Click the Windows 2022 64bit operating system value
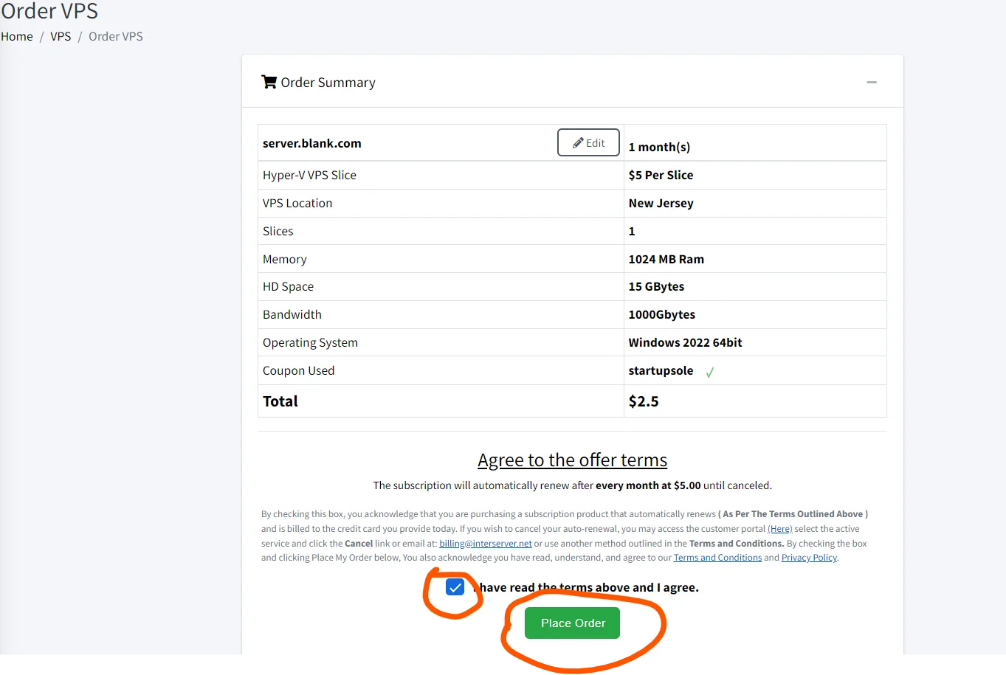1006x675 pixels. pos(685,342)
